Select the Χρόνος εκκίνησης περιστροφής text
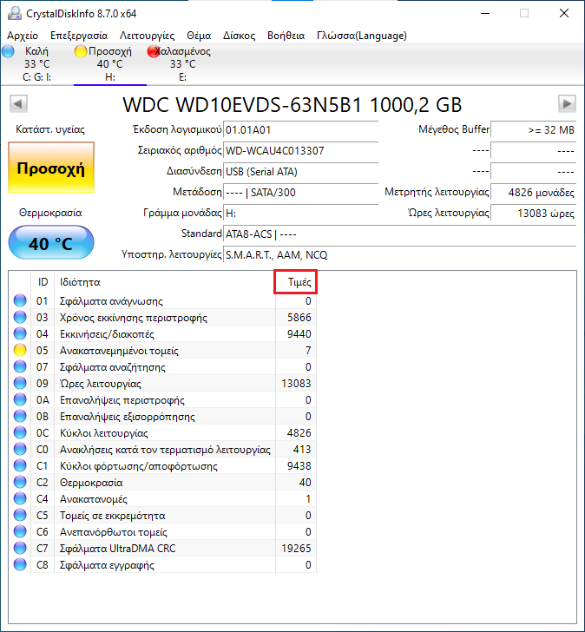585x632 pixels. 134,318
